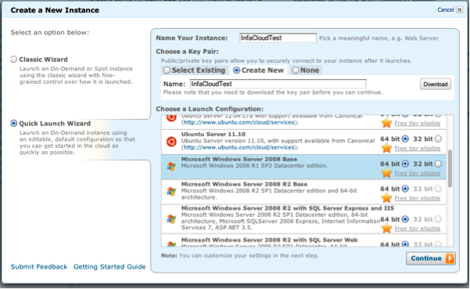The image size is (470, 289).
Task: Click the Windows Server 2008 R2 Base logo
Action: (x=171, y=191)
